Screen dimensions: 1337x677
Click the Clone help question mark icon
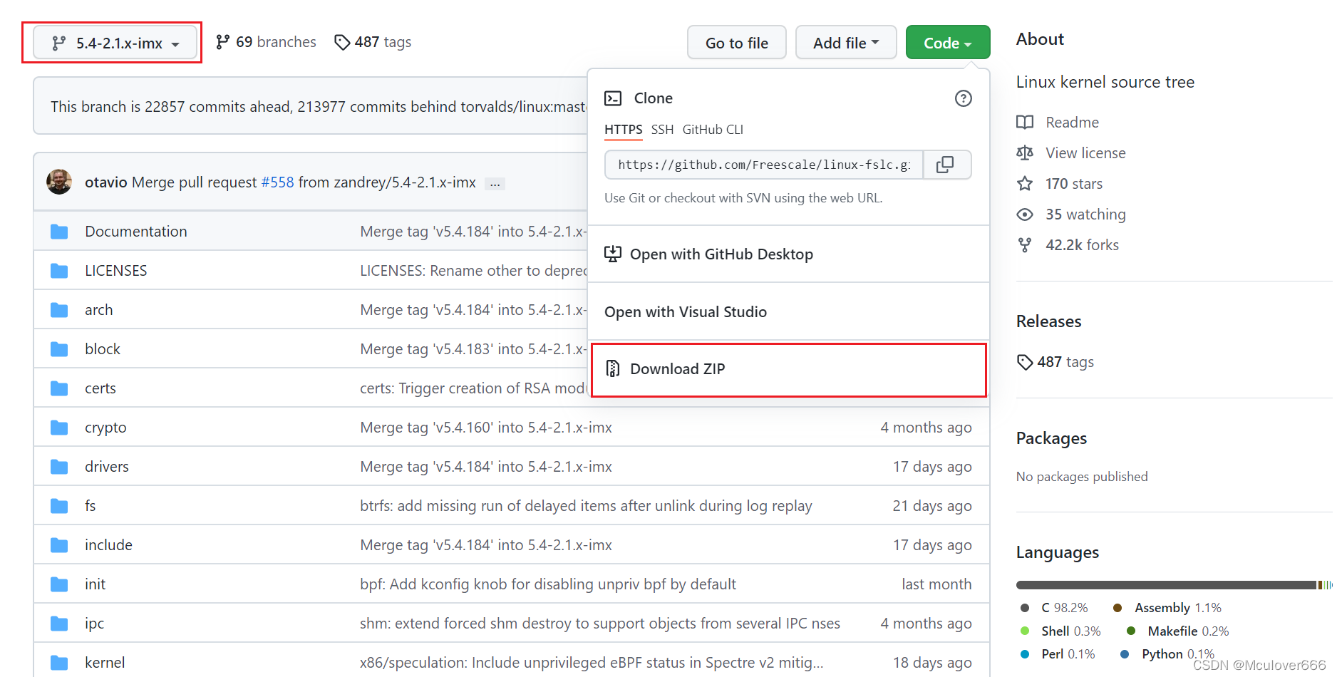pyautogui.click(x=963, y=98)
